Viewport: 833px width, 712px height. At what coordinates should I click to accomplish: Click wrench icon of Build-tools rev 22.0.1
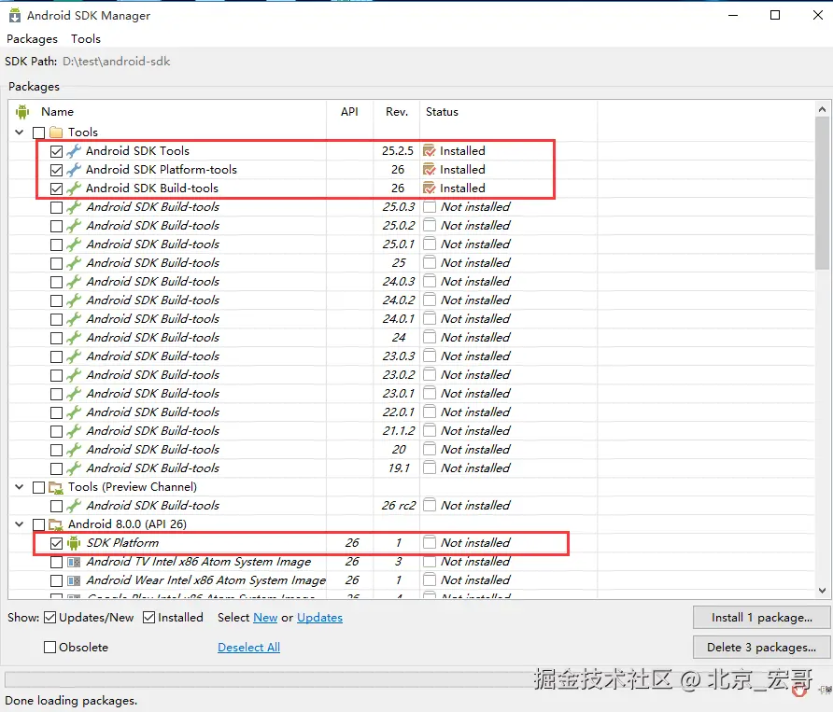[74, 412]
